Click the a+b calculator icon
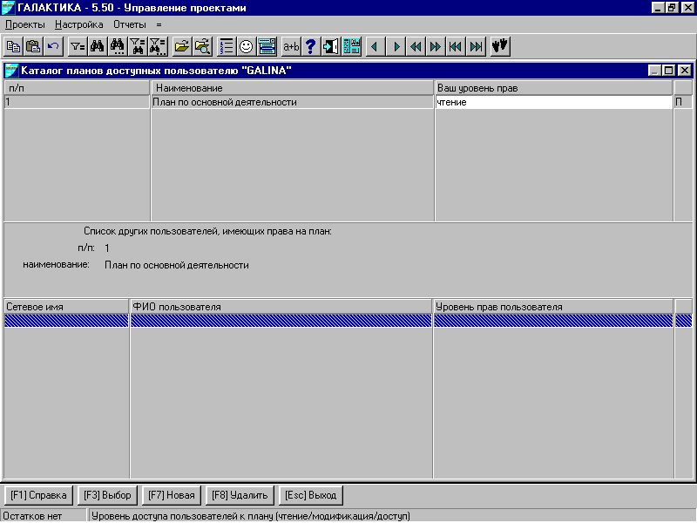 coord(291,46)
